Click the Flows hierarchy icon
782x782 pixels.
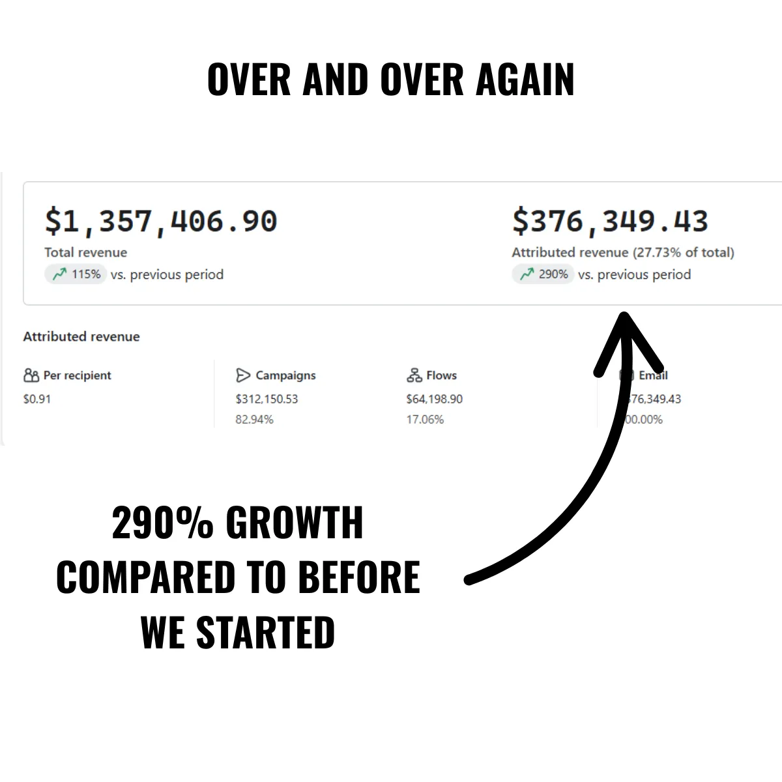(x=414, y=375)
